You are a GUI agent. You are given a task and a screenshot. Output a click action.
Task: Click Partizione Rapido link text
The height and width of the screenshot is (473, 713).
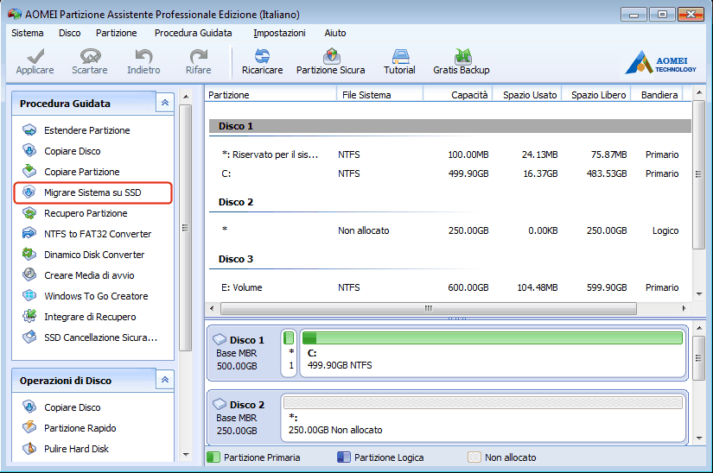coord(80,427)
